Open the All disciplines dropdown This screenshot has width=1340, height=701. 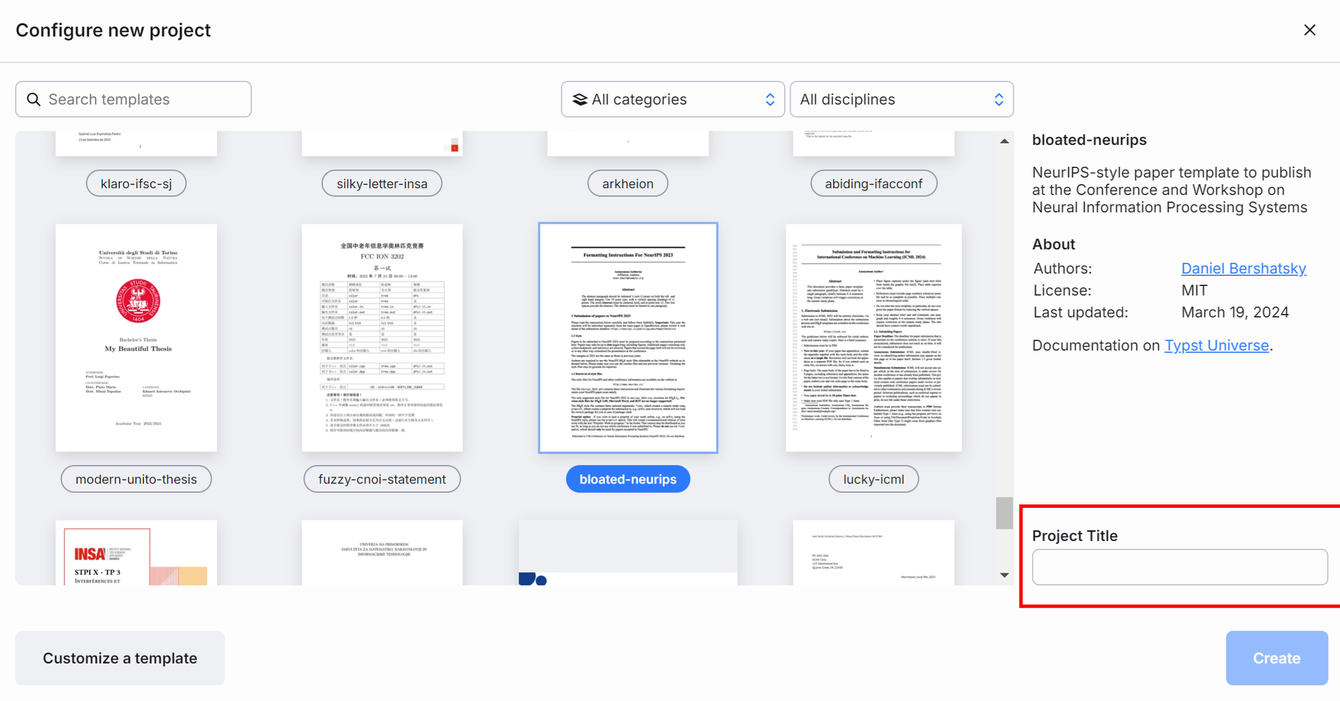pos(901,99)
